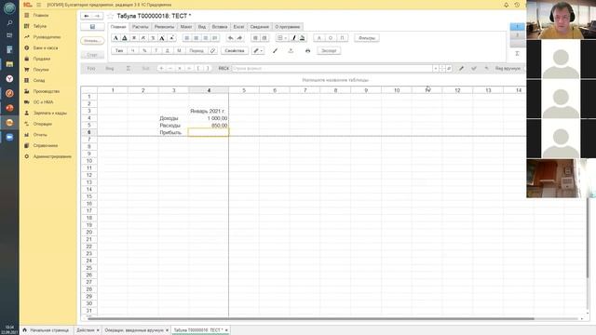Switch to the О программе ribbon tab
Screen dimensions: 596x335
pyautogui.click(x=288, y=27)
